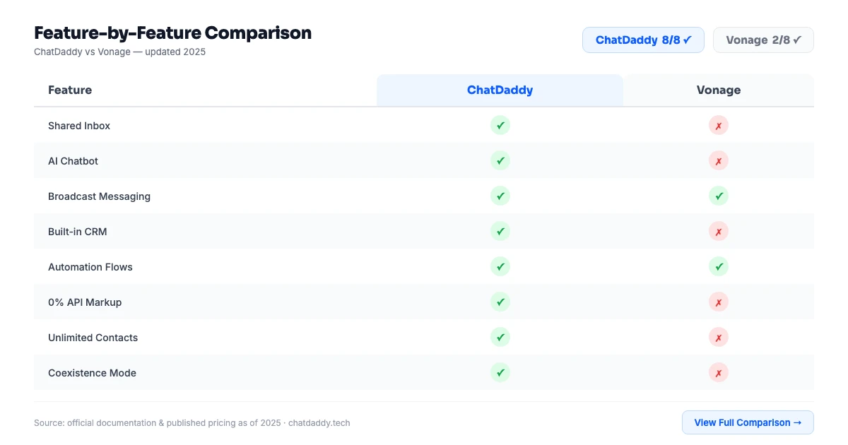Click the red cross for 0% API Markup
The image size is (848, 445).
(x=719, y=302)
